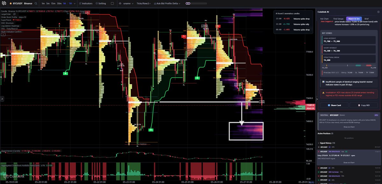Click the CoinAnk logo icon
Image resolution: width=382 pixels, height=184 pixels.
[4, 3]
